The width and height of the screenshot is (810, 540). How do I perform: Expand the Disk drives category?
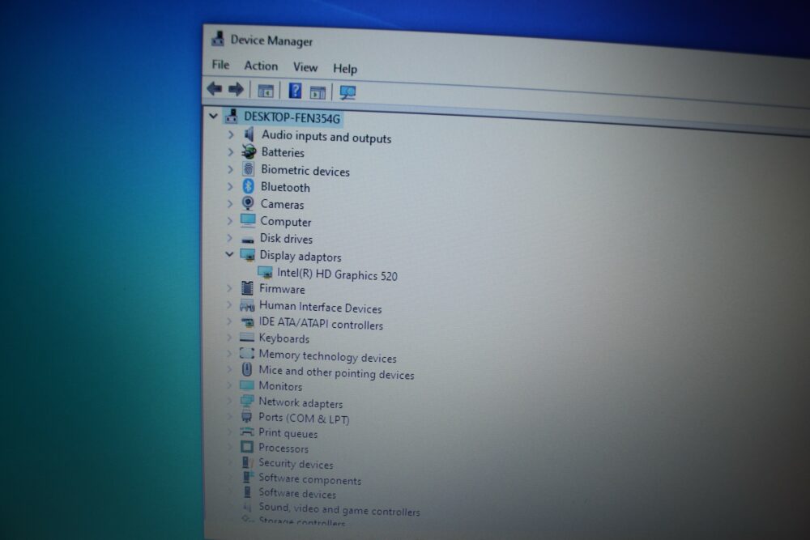(230, 237)
